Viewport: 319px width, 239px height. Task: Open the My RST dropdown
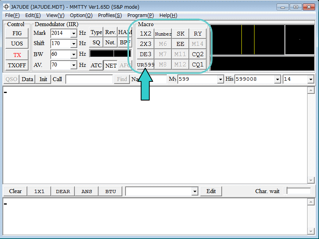[x=220, y=79]
